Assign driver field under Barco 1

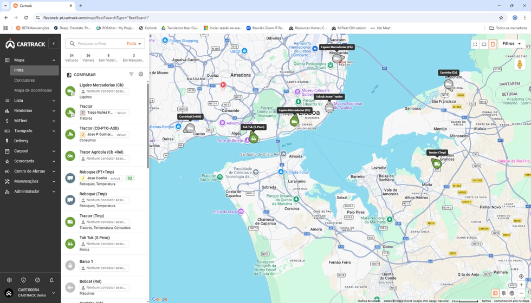point(104,268)
